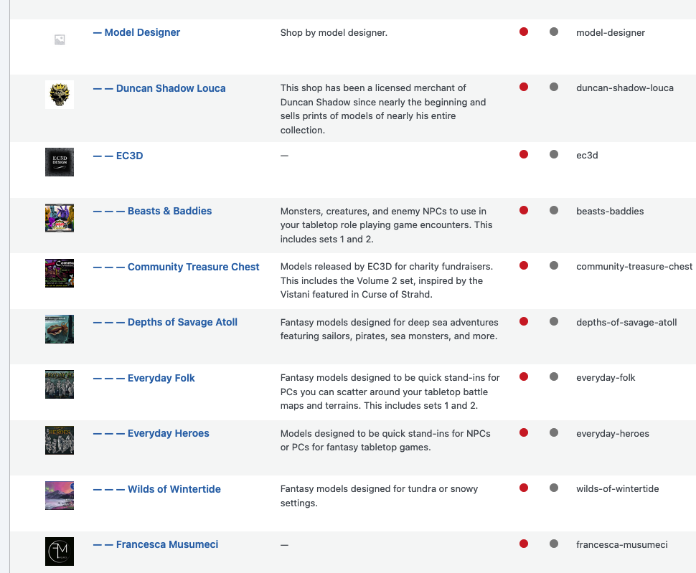Click the grey dot in the Wilds of Wintertide row
Viewport: 696px width, 573px height.
[554, 488]
